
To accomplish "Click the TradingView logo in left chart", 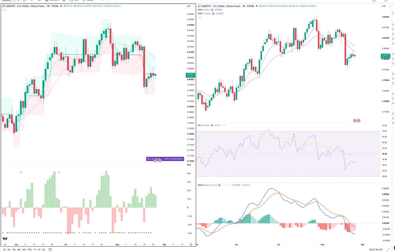I will pyautogui.click(x=5, y=239).
